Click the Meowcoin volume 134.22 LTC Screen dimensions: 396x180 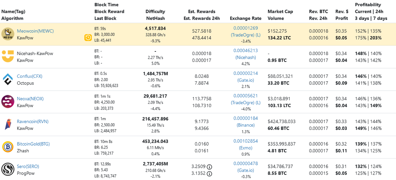pos(280,38)
